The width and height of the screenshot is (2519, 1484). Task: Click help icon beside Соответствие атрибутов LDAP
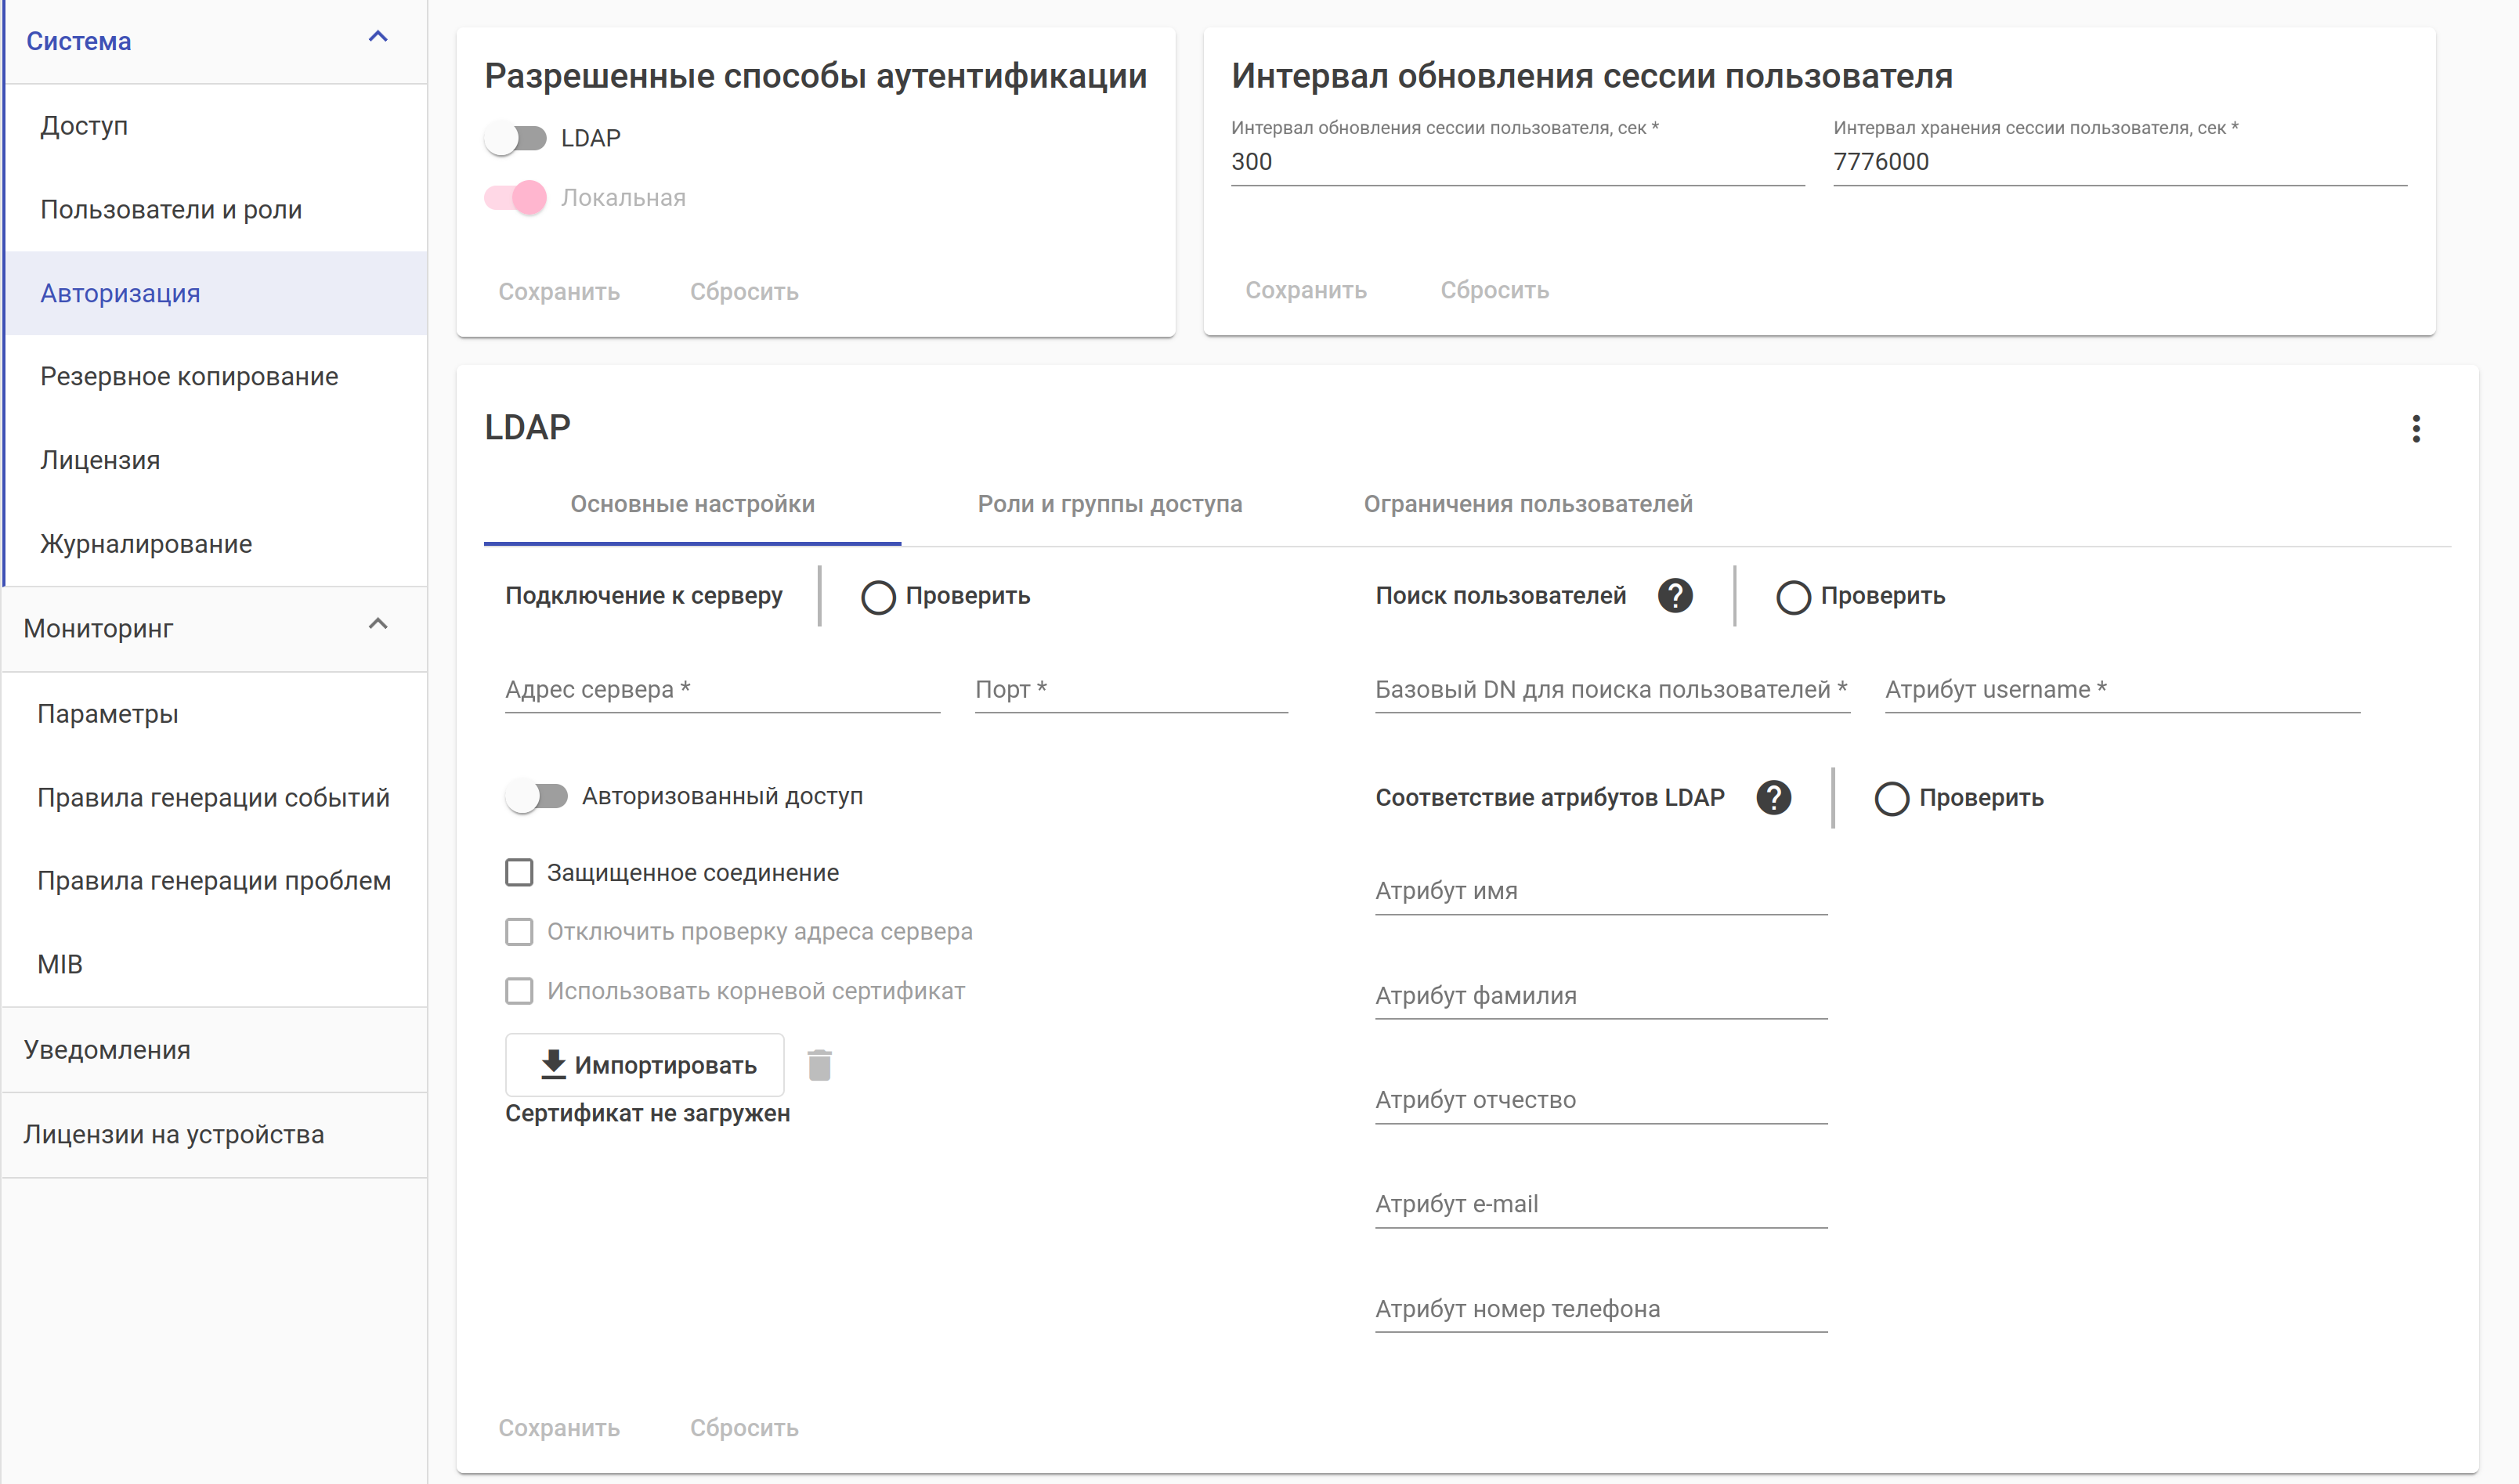pyautogui.click(x=1773, y=798)
